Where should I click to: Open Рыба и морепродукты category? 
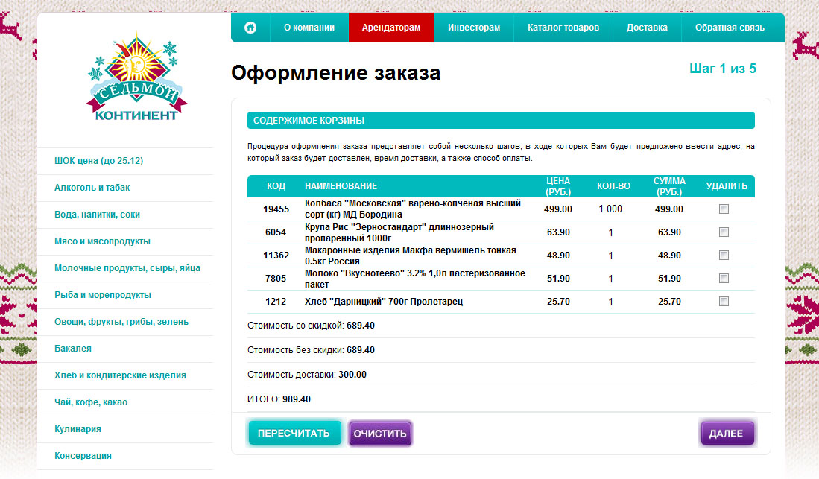point(103,294)
